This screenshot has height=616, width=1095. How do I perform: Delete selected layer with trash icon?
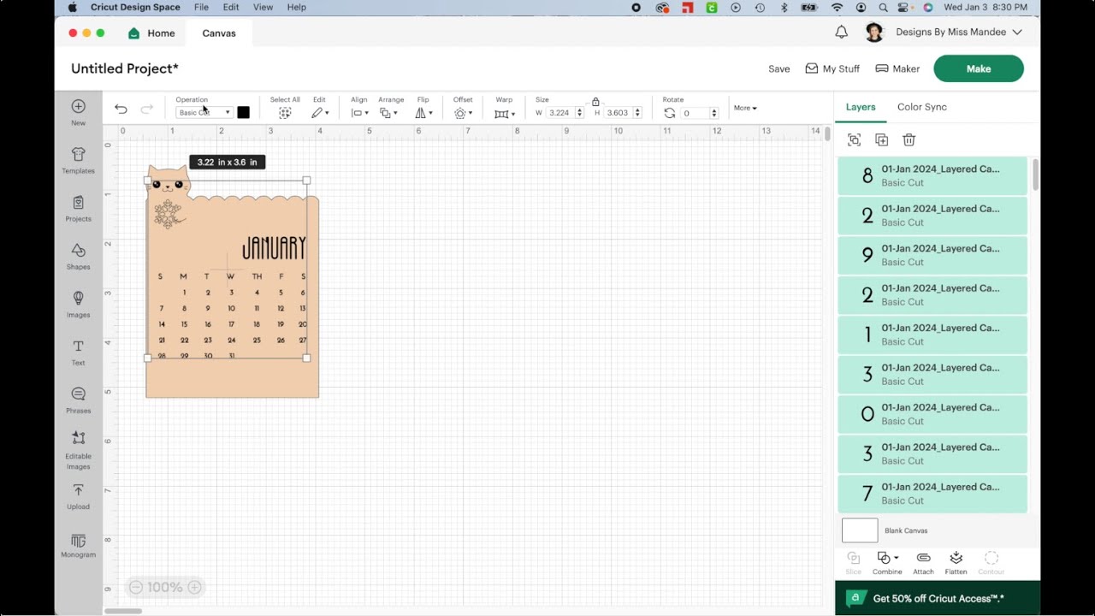tap(909, 139)
